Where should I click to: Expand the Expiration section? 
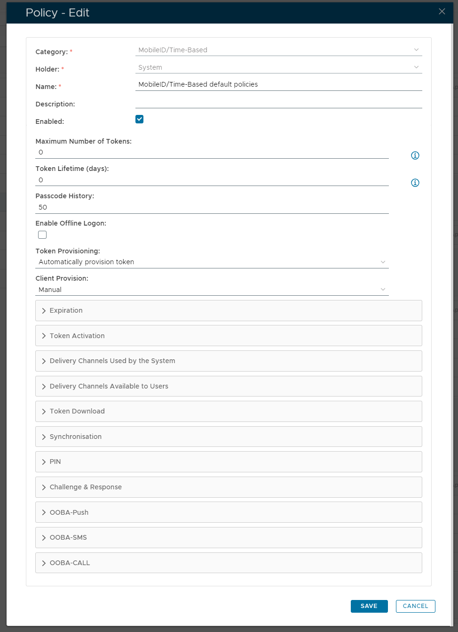click(x=229, y=311)
